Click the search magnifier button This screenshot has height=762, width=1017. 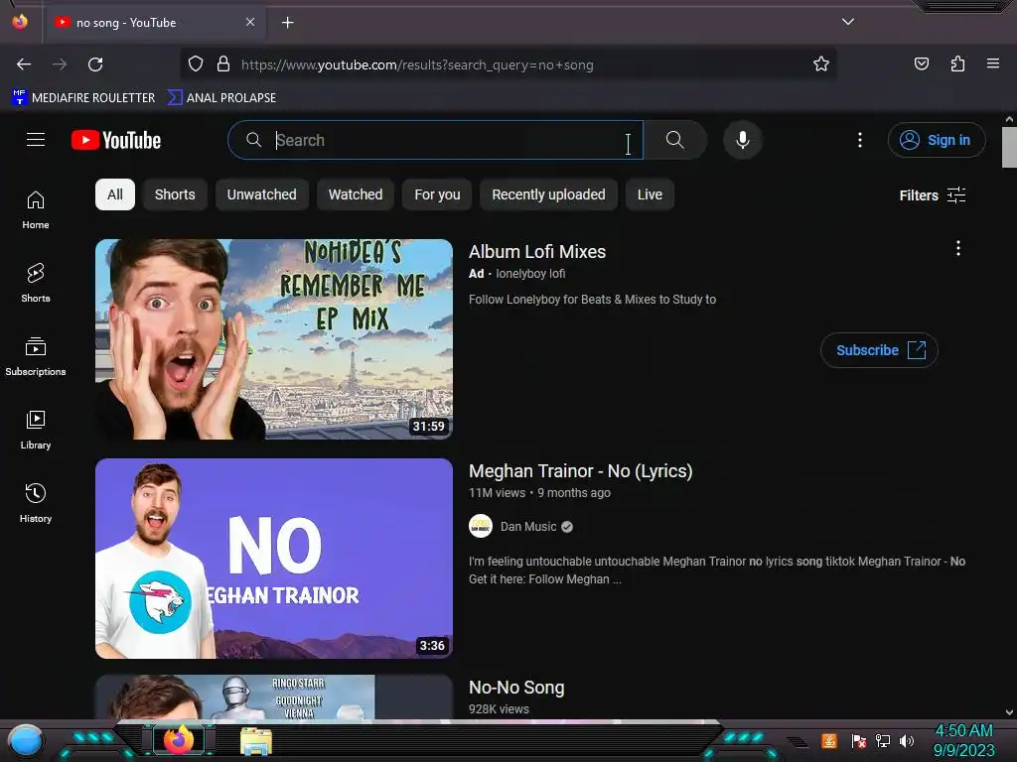click(675, 140)
